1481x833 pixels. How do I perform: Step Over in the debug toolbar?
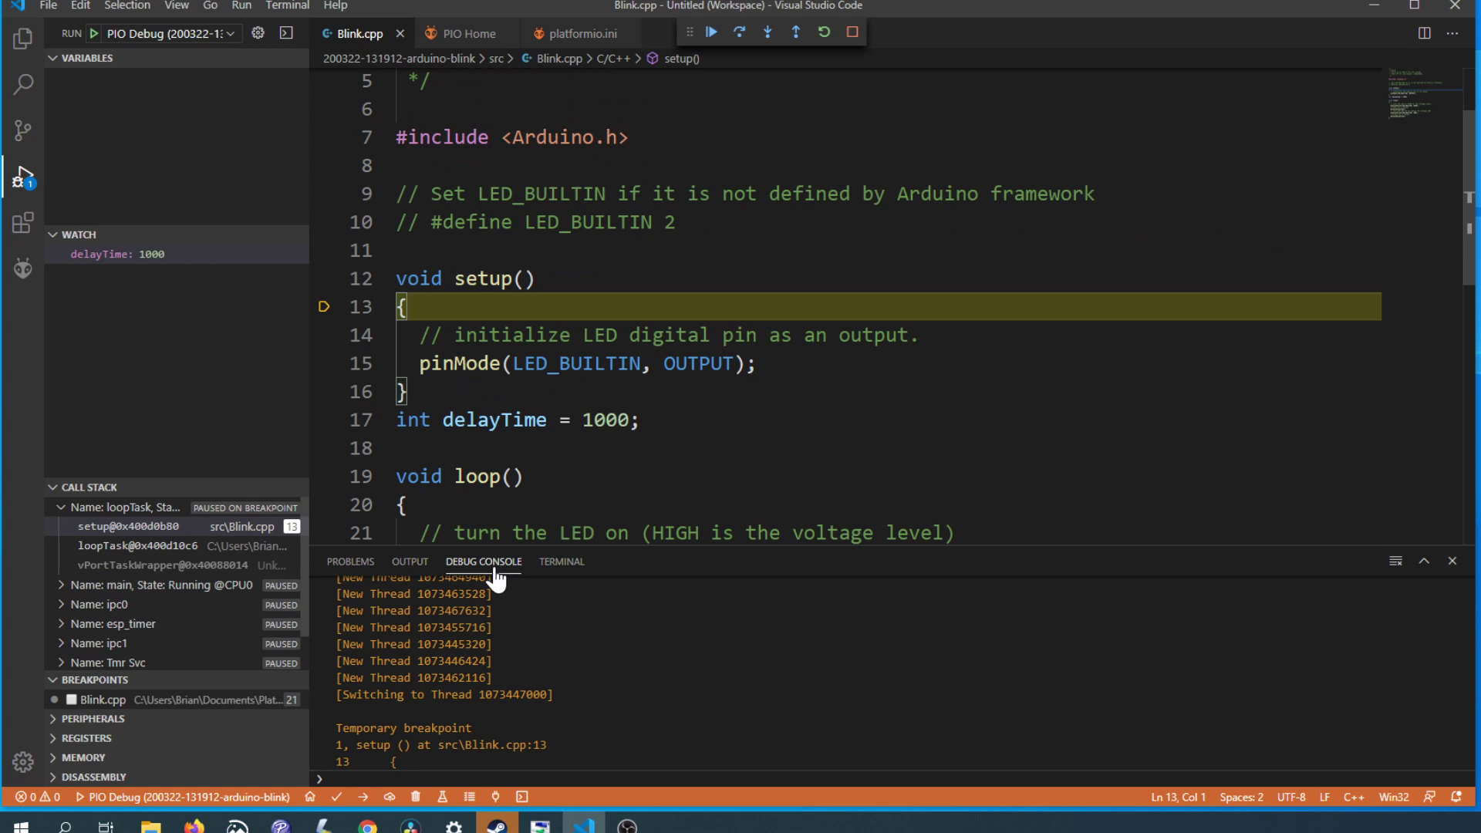(739, 32)
